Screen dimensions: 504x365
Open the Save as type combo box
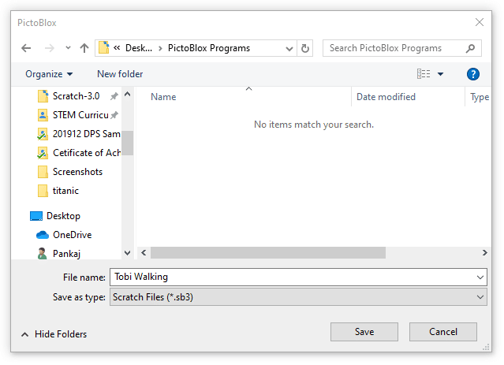point(298,297)
